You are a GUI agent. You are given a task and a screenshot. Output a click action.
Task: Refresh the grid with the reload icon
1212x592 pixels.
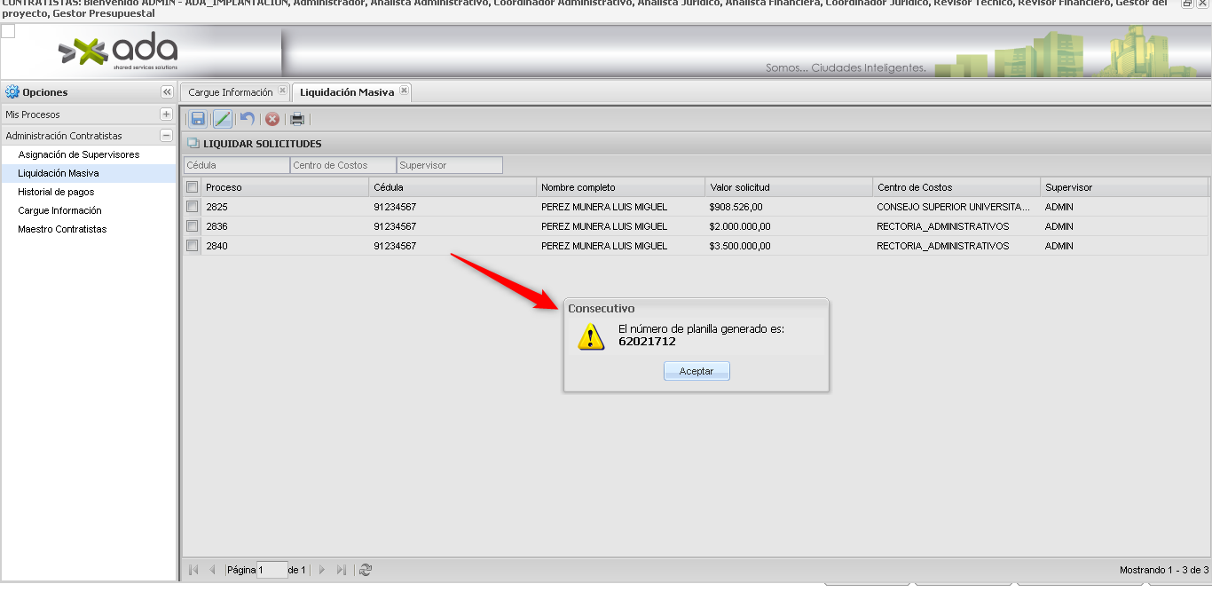point(365,570)
